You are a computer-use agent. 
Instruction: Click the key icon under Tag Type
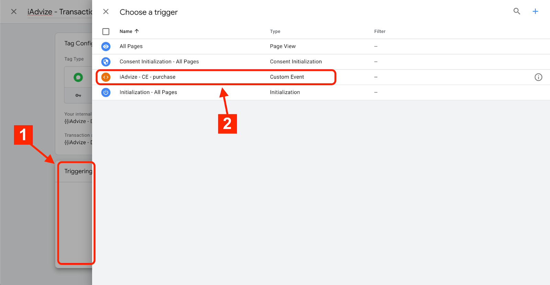(78, 95)
